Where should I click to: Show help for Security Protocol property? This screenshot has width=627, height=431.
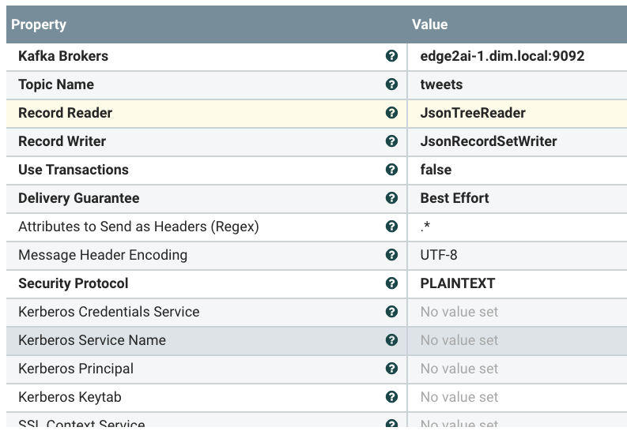pyautogui.click(x=391, y=283)
